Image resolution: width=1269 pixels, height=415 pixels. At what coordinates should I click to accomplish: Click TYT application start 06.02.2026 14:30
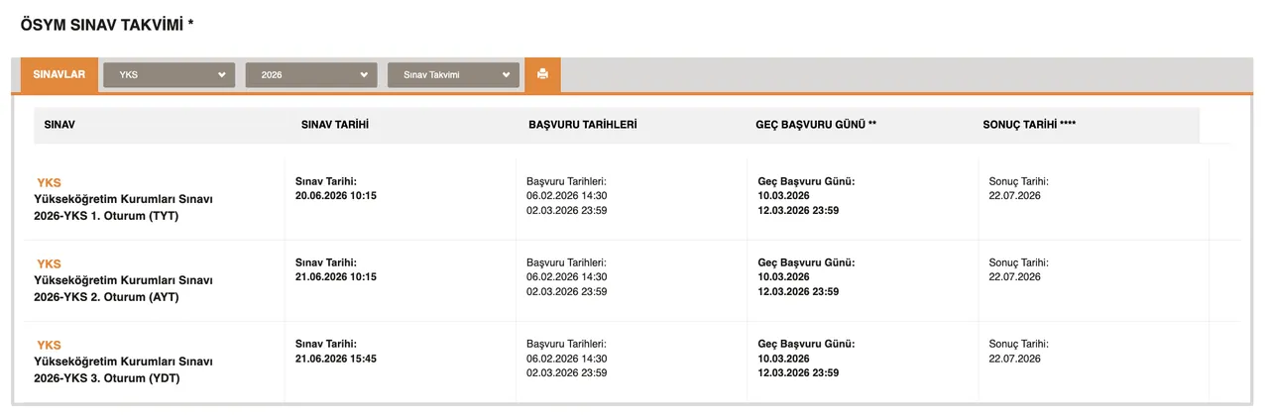567,196
